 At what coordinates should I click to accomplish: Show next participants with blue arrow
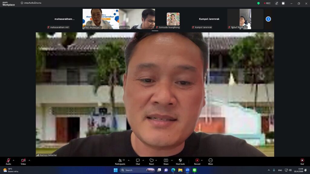[x=268, y=19]
